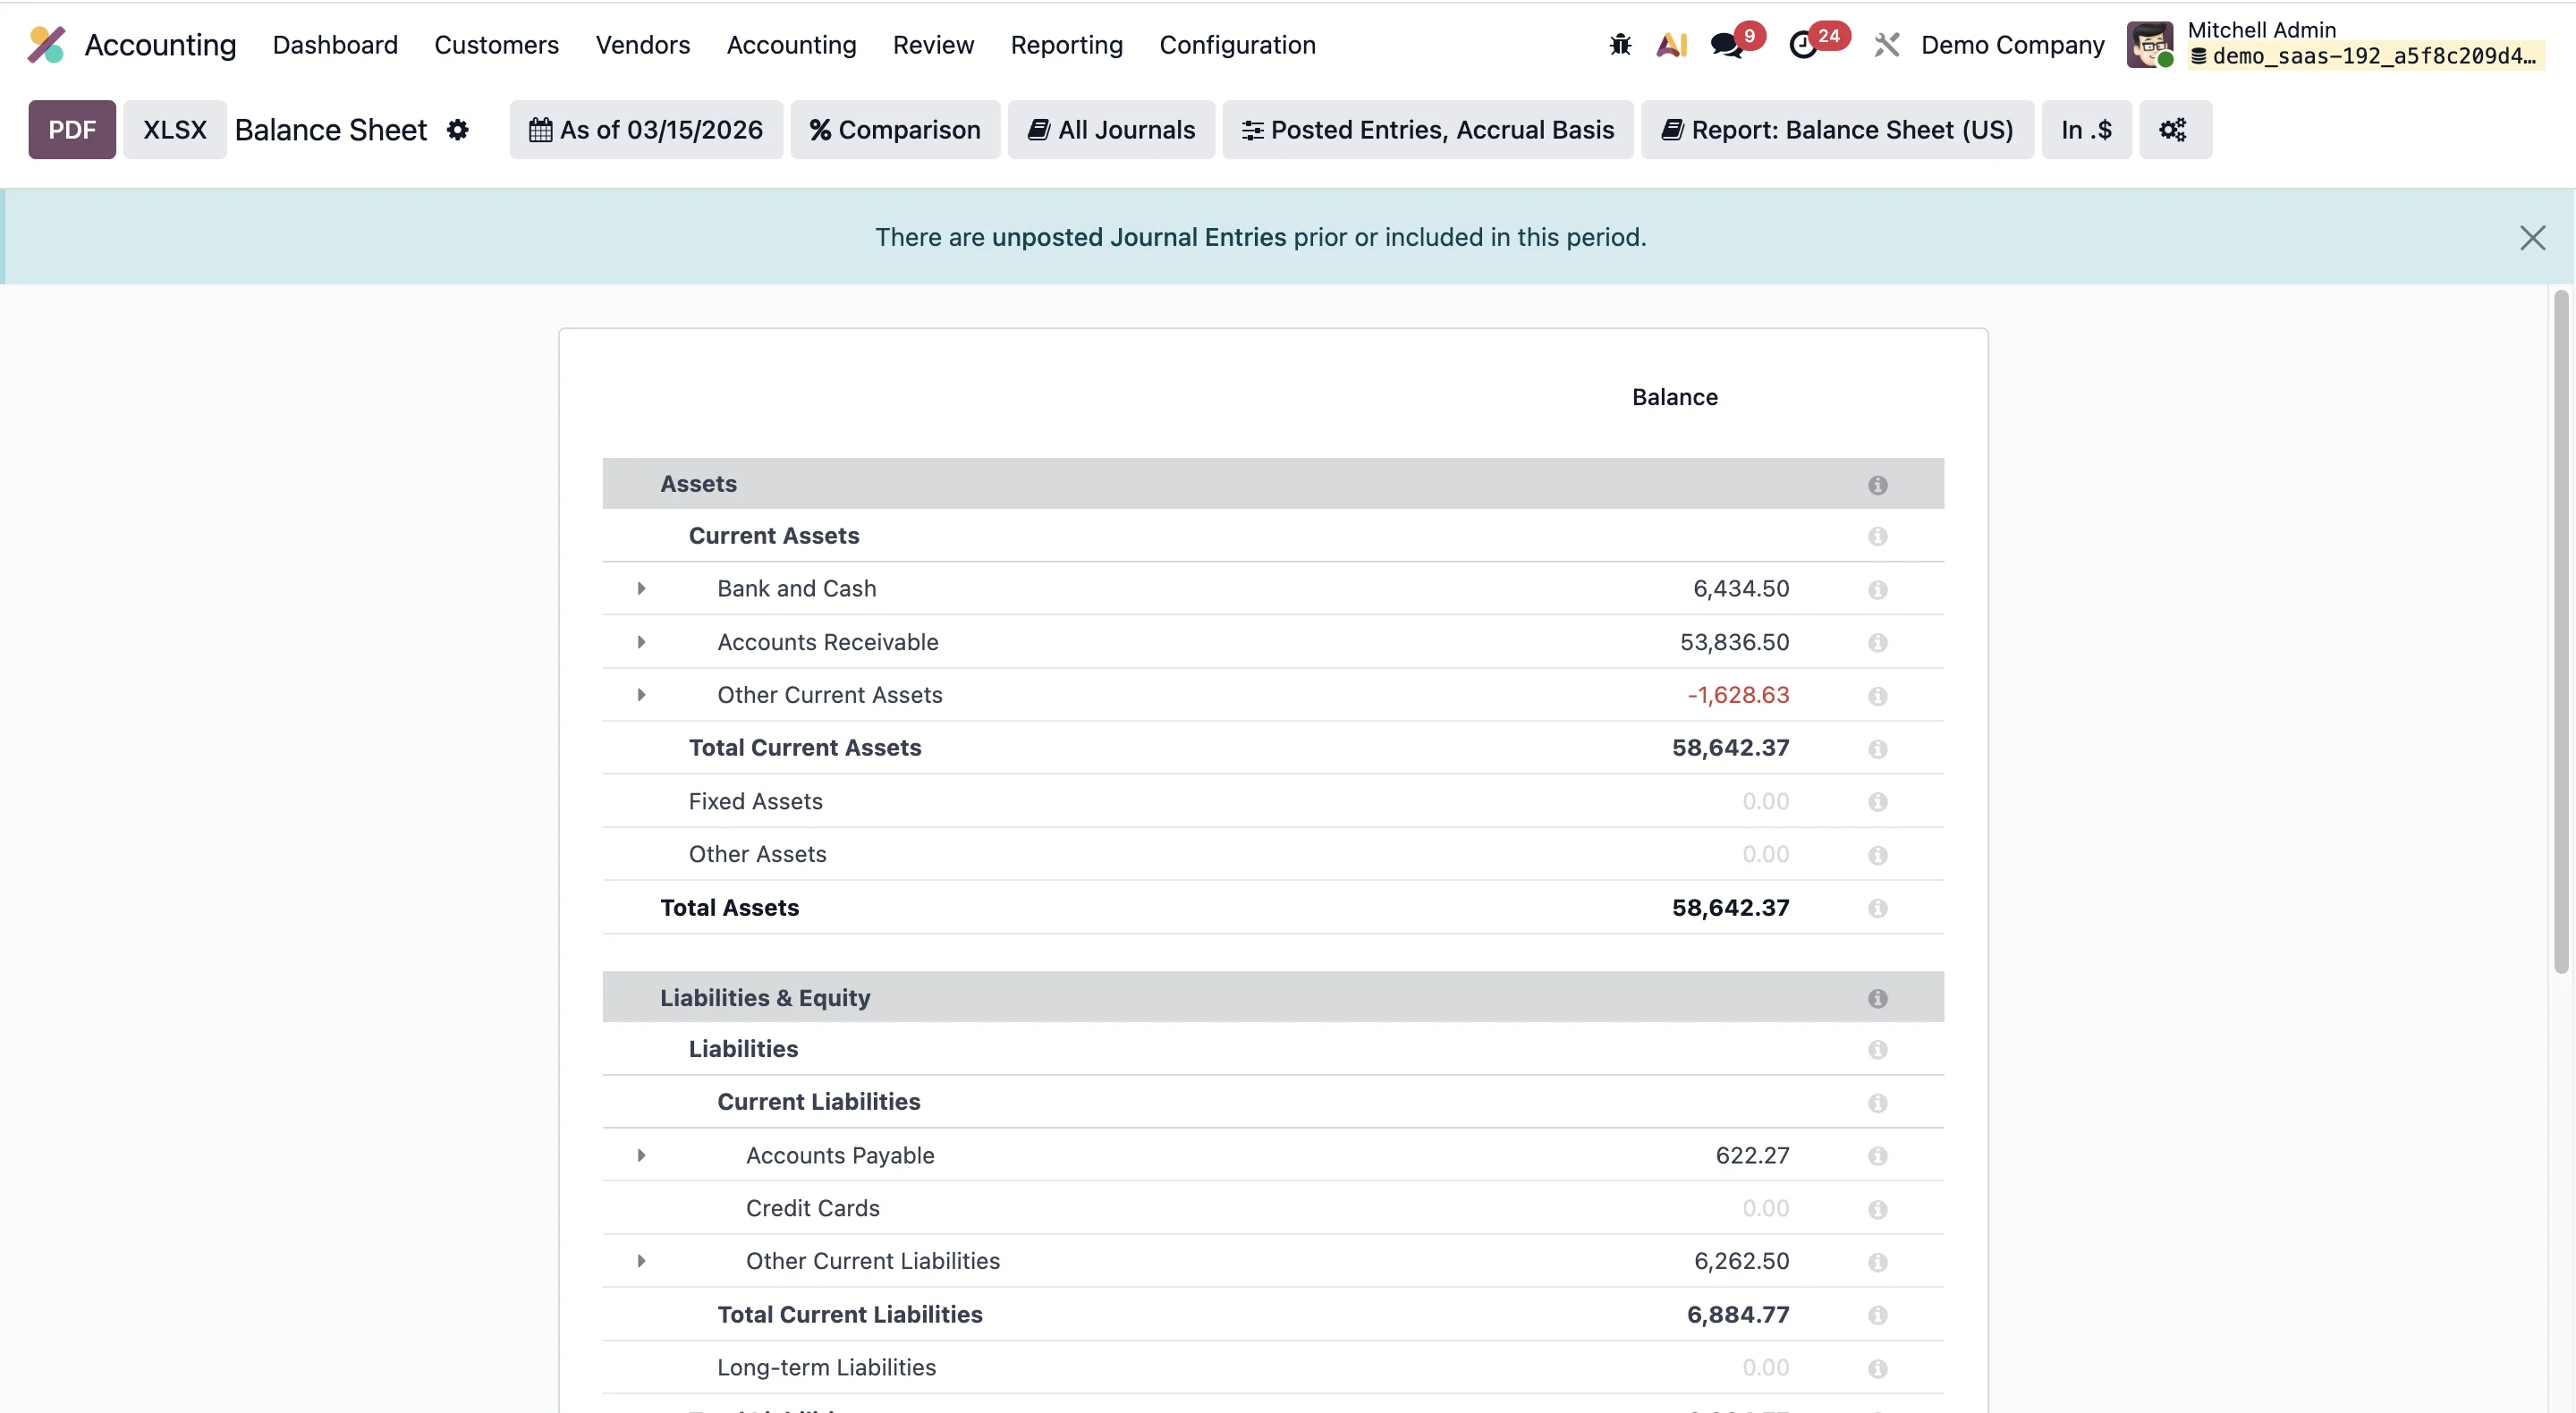Follow the unposted Journal Entries link
The height and width of the screenshot is (1413, 2576).
1139,238
